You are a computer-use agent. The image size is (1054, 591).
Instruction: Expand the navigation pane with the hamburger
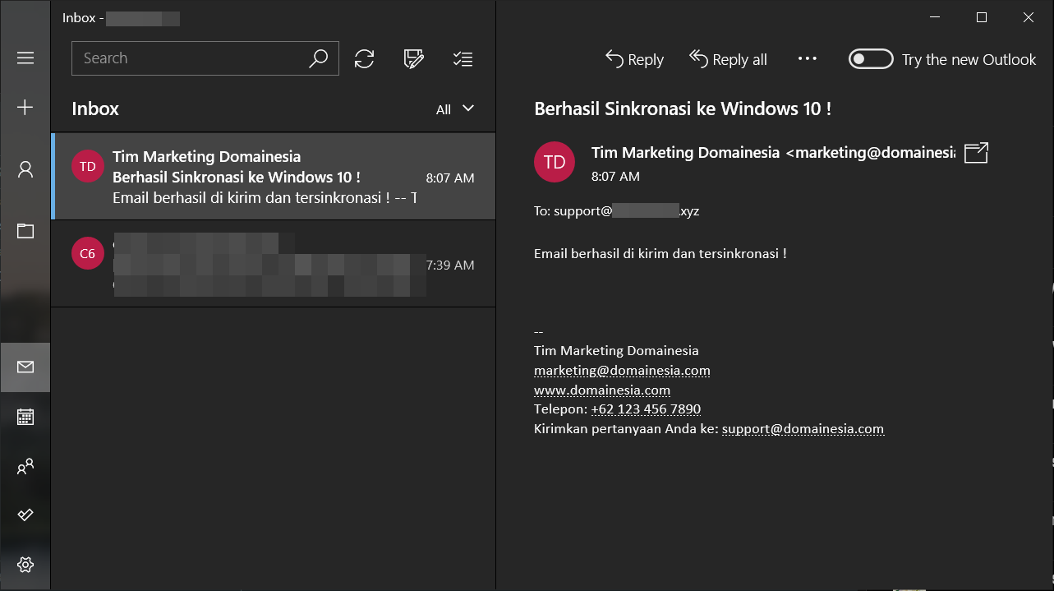point(25,58)
